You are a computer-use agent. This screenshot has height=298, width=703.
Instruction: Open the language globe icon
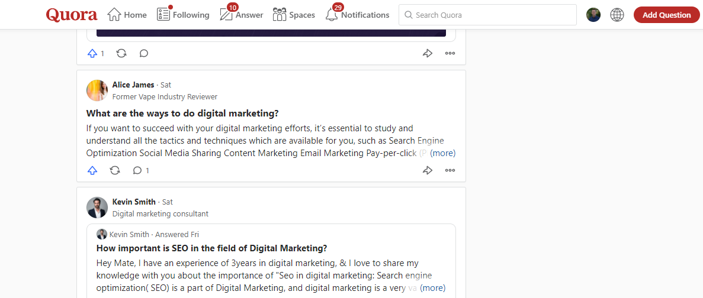[617, 15]
